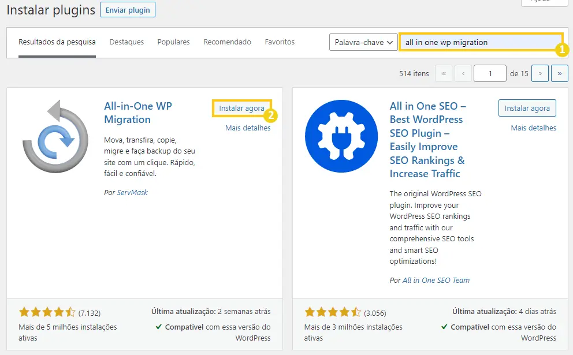Click the '514 itens' results count

pyautogui.click(x=414, y=74)
